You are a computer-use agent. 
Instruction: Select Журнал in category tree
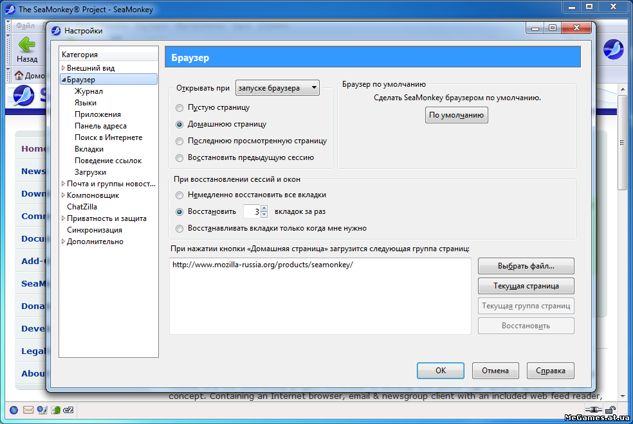[89, 91]
